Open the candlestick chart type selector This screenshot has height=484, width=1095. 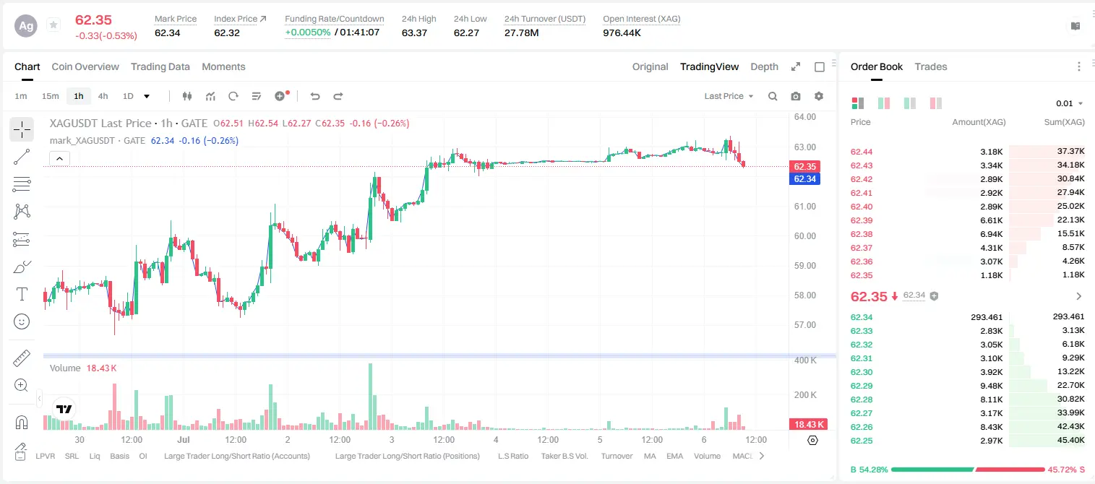point(188,96)
